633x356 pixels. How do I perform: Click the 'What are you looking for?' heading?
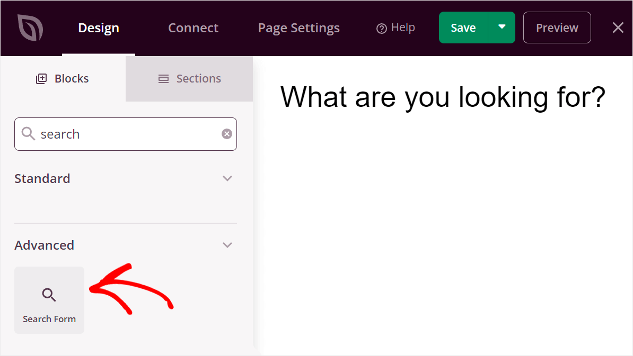point(443,97)
